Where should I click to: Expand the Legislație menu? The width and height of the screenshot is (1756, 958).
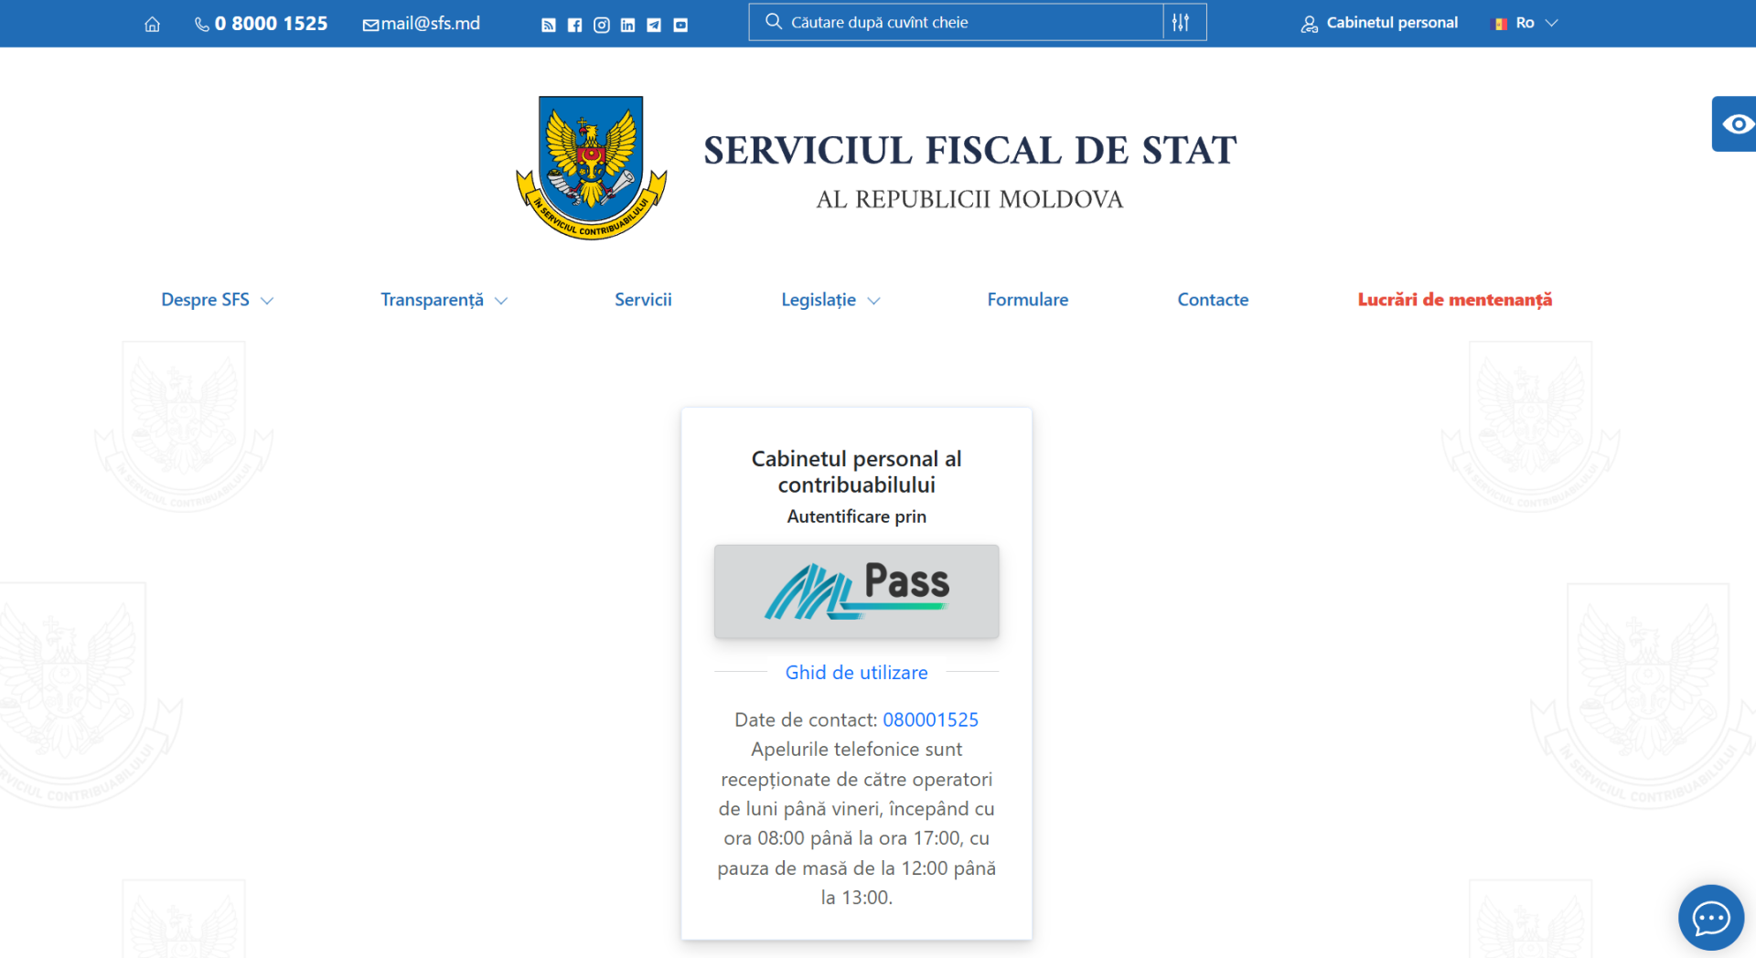[x=830, y=300]
